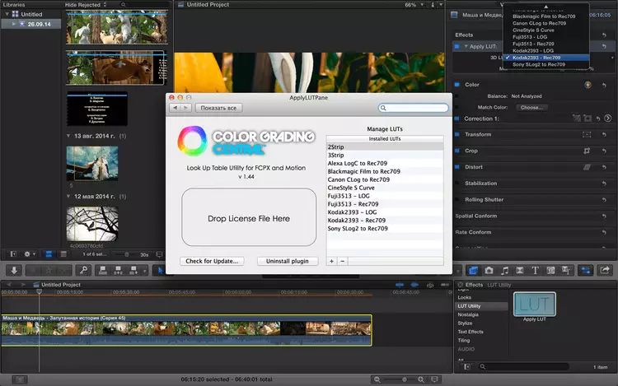Choose Canon CLog to Rec709 in popup
This screenshot has width=618, height=386.
tap(546, 23)
